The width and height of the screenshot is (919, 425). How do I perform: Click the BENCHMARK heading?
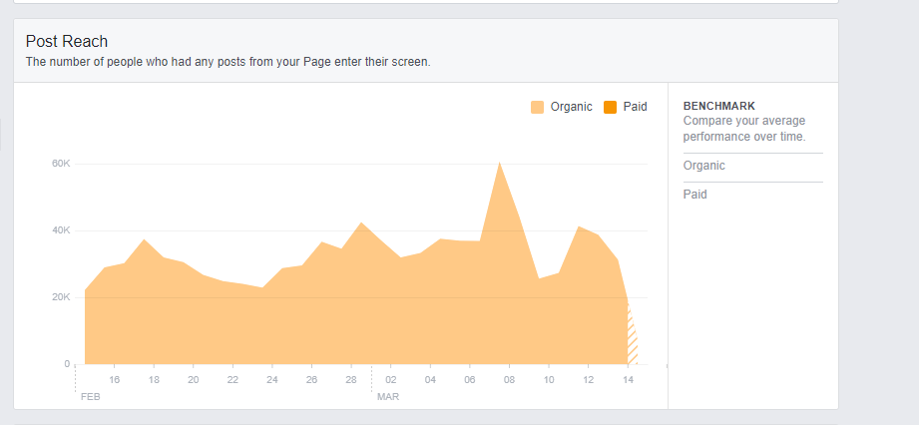(x=718, y=106)
